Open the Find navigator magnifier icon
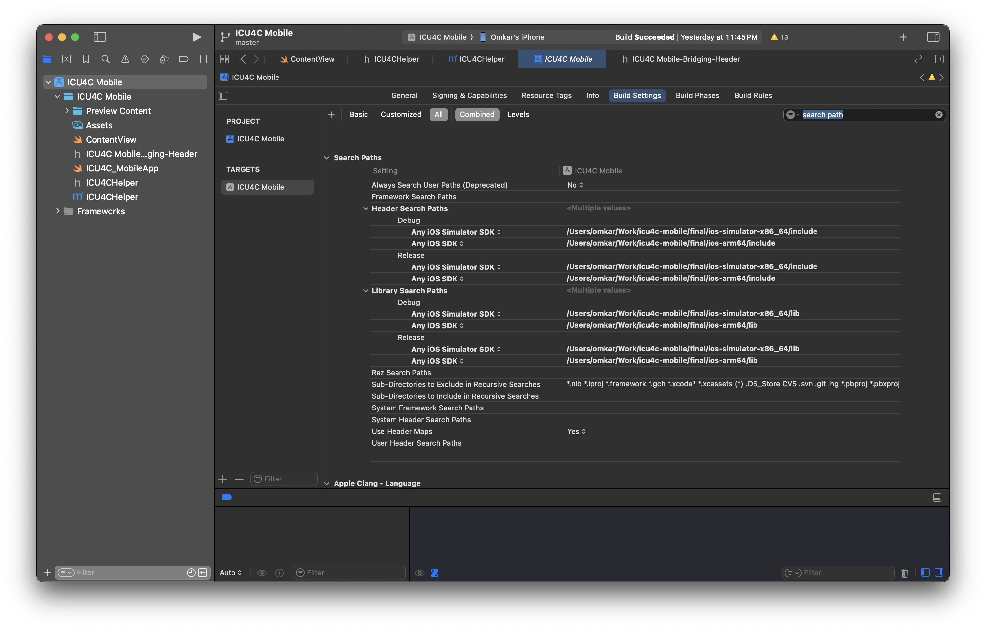This screenshot has height=630, width=986. point(105,59)
